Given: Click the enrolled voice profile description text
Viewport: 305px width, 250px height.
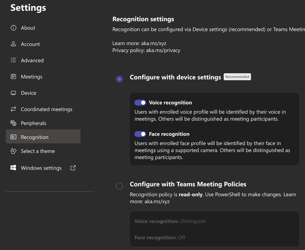Looking at the screenshot, I should click(210, 115).
